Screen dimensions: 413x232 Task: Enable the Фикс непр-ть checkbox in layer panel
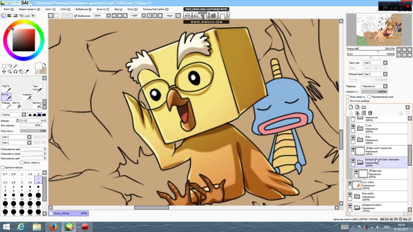pos(348,97)
